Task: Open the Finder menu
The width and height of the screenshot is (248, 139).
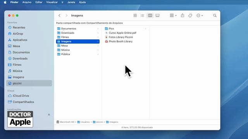Action: click(14, 2)
